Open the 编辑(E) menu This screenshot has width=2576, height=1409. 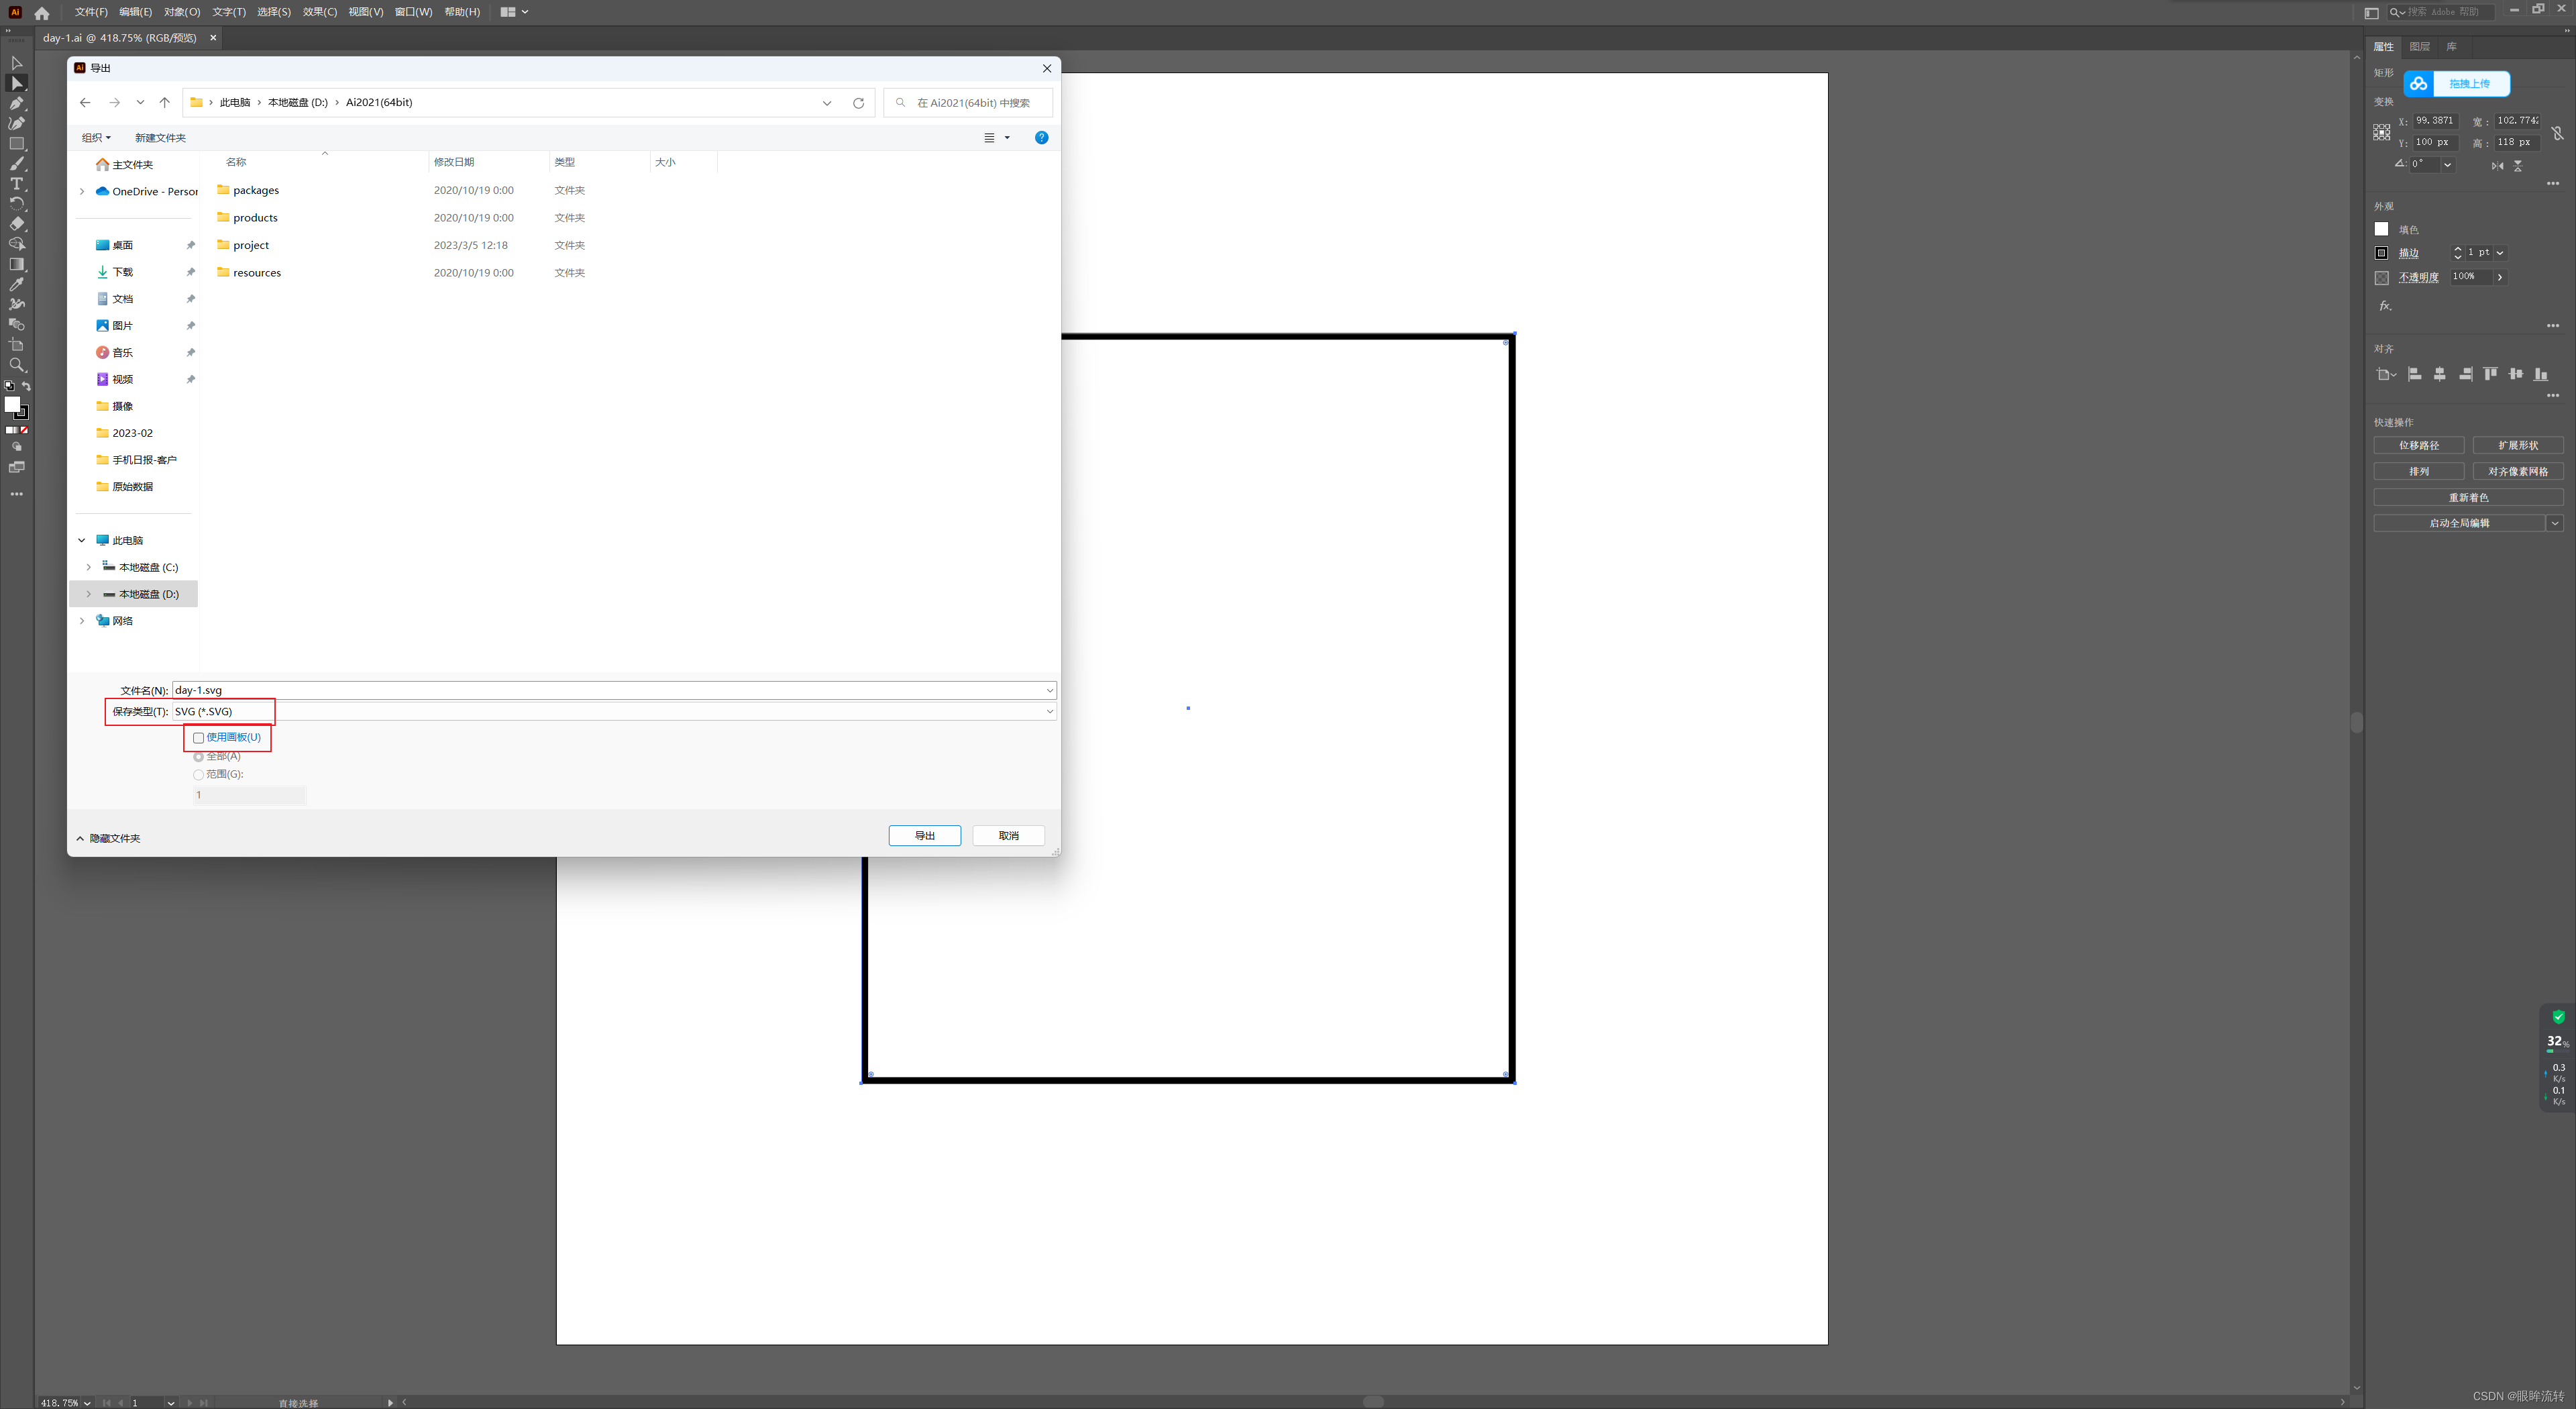coord(136,12)
